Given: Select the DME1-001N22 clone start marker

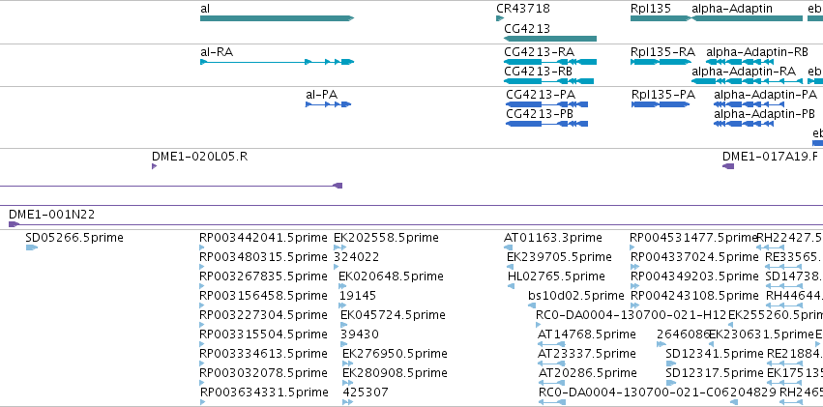Looking at the screenshot, I should pos(15,224).
